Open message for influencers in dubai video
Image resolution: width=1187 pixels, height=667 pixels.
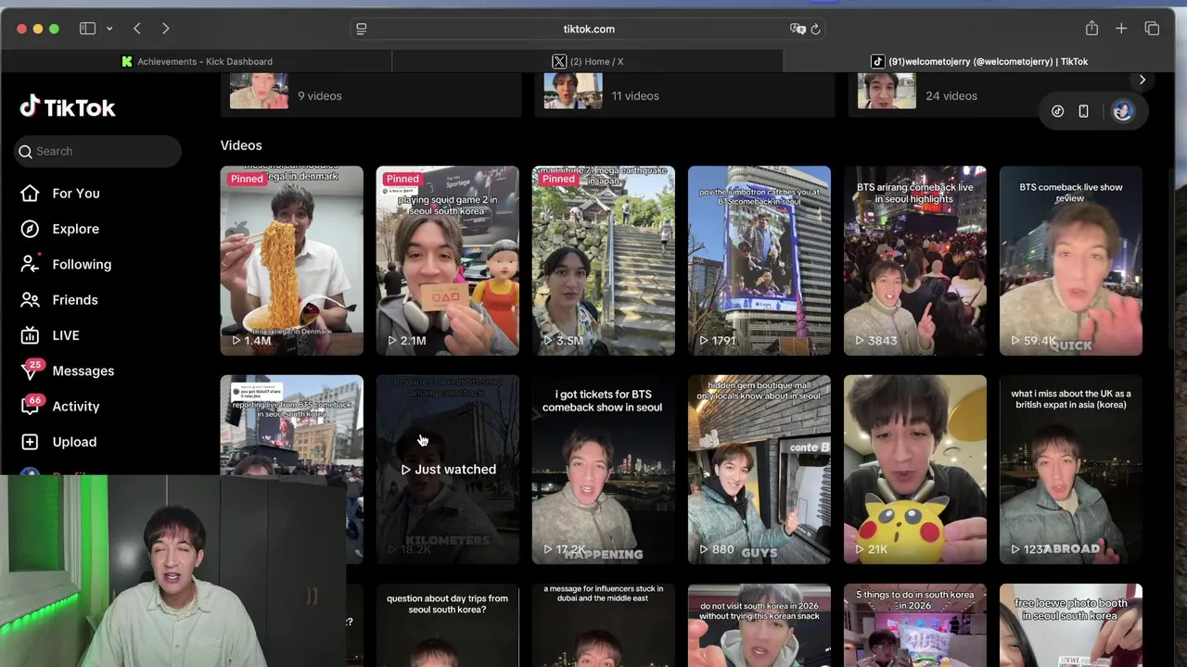point(604,625)
